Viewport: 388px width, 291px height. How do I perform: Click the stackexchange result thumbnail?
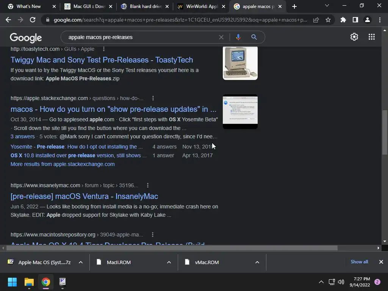[240, 112]
